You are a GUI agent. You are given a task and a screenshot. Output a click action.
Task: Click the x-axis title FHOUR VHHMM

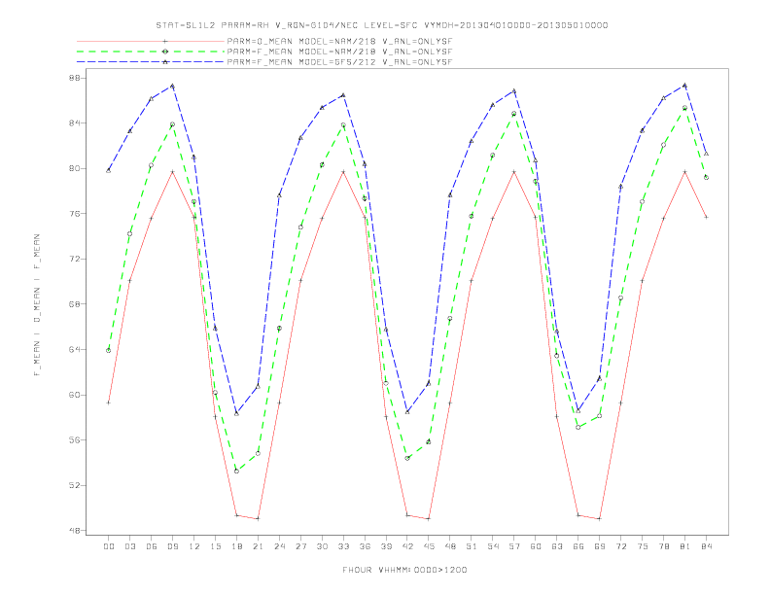(x=404, y=570)
